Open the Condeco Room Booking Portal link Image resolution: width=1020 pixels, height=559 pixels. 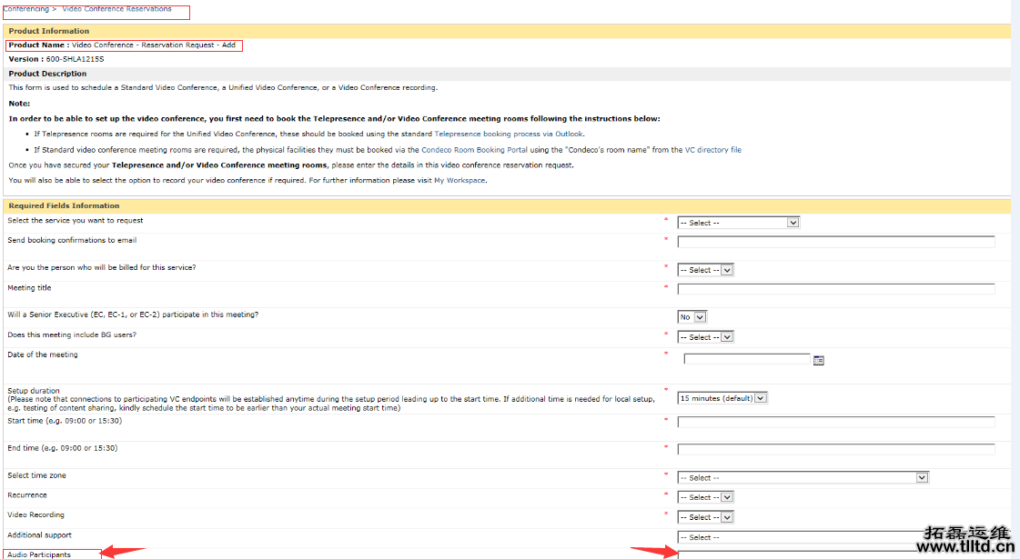tap(474, 150)
